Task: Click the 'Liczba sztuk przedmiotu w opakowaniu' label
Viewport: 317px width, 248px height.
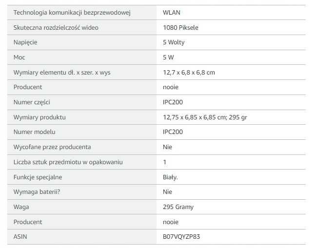Action: pos(68,162)
